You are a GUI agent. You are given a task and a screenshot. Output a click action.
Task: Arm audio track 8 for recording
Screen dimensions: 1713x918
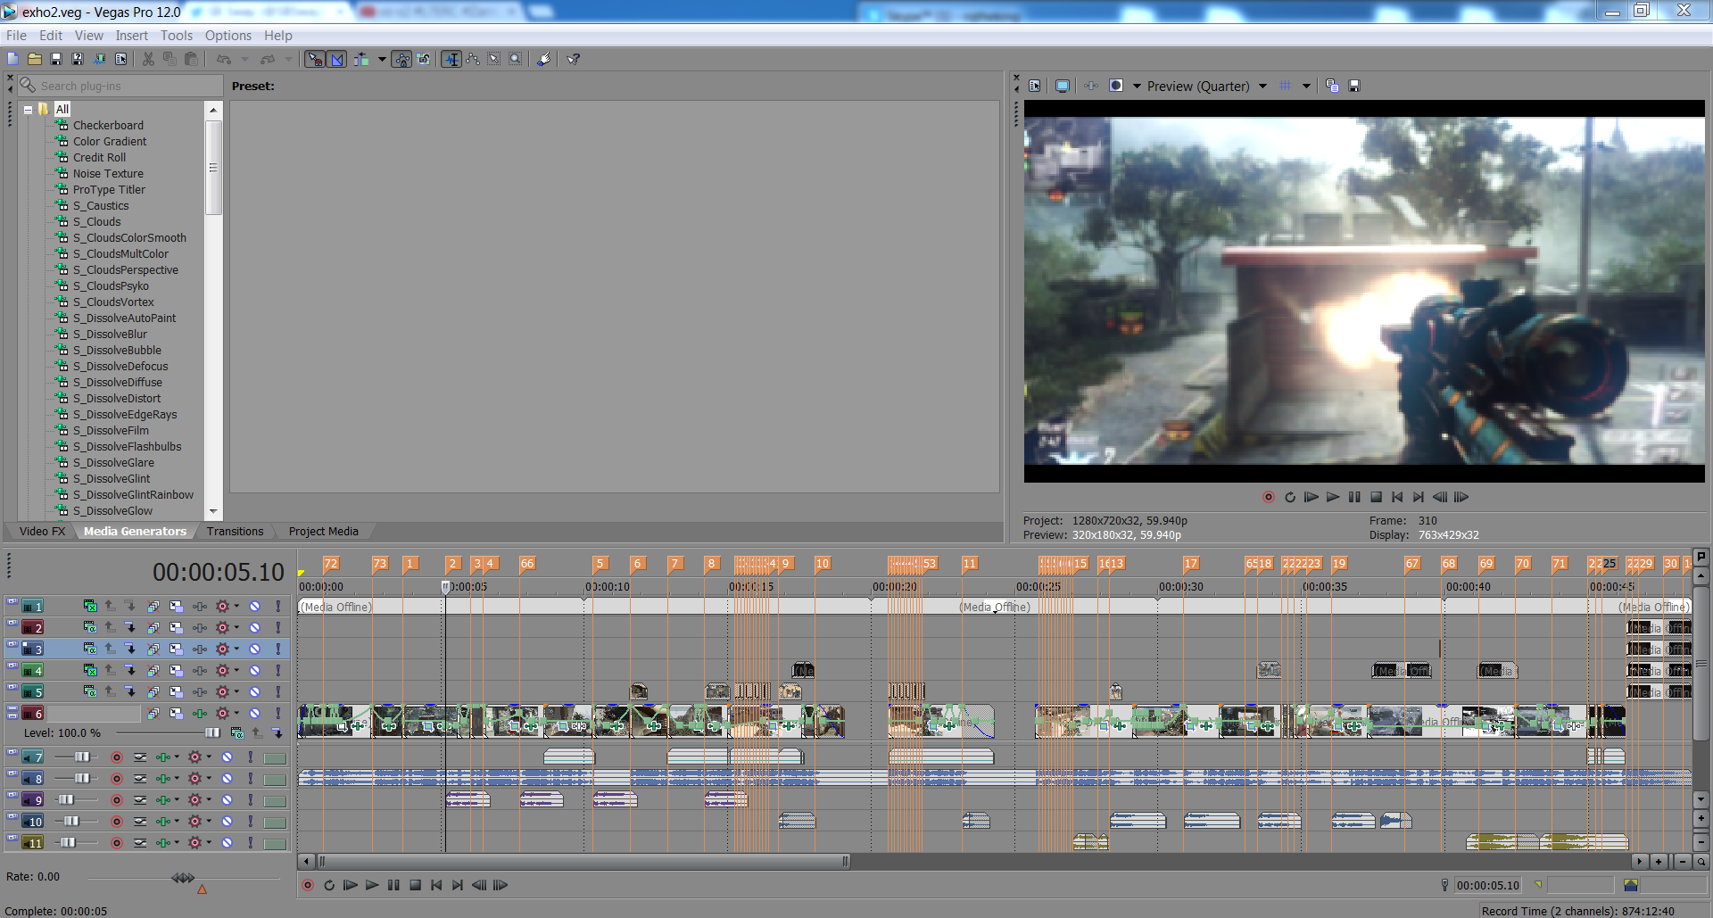coord(116,779)
